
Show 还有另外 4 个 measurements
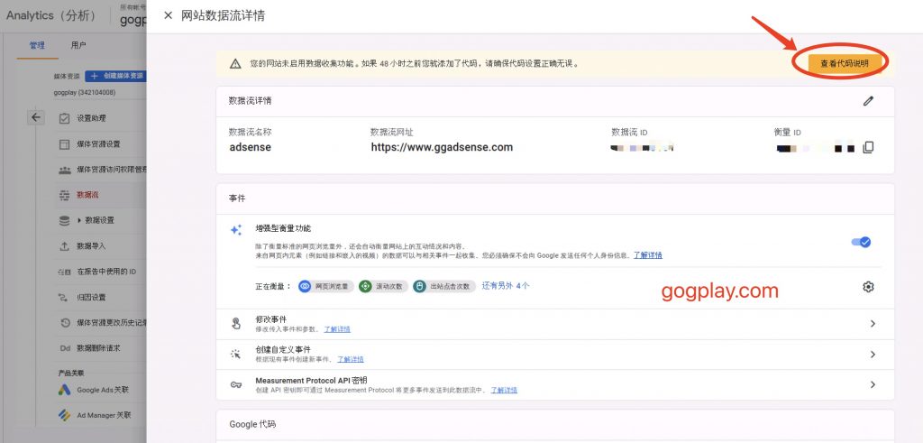[506, 286]
